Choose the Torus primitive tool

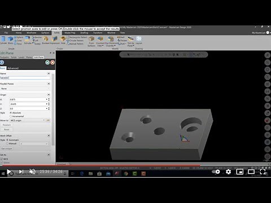(18, 43)
